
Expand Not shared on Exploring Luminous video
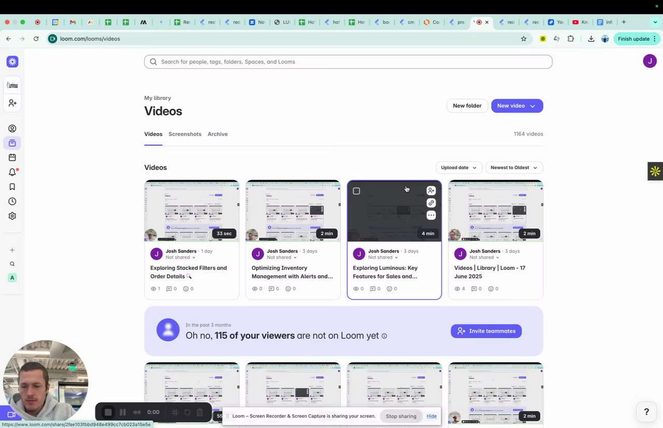click(x=383, y=257)
